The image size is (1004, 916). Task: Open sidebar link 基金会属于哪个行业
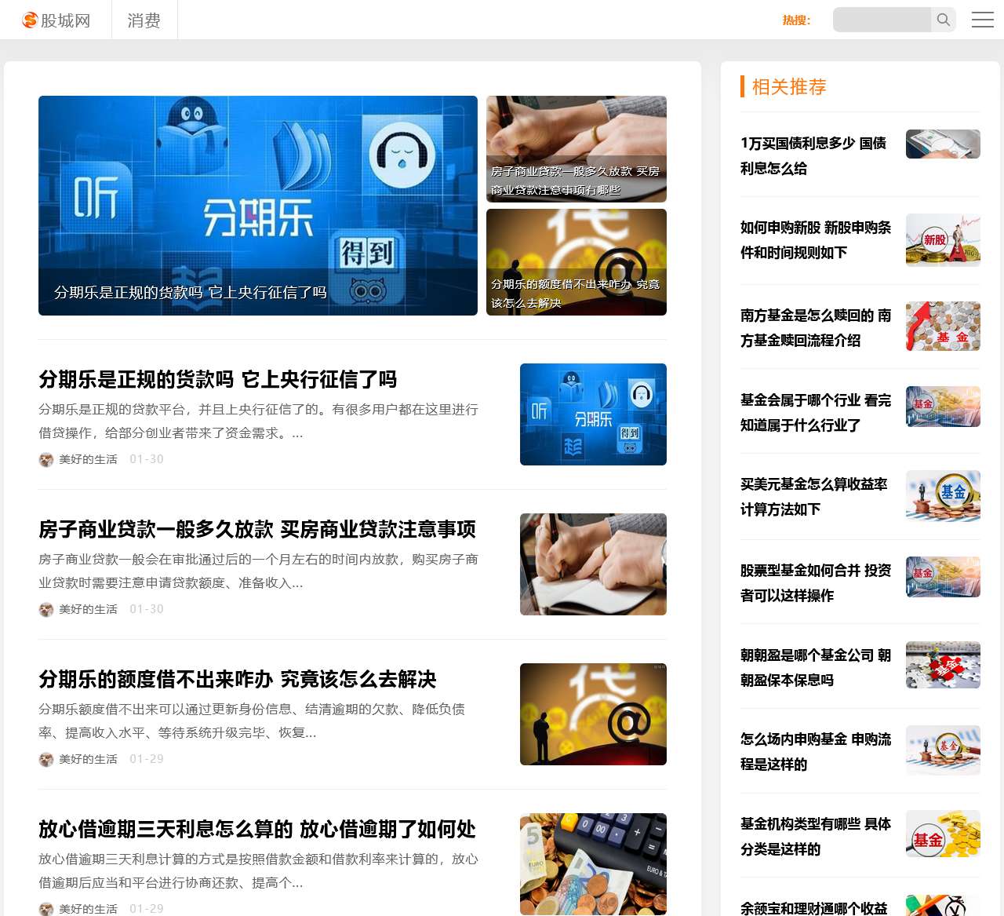816,413
